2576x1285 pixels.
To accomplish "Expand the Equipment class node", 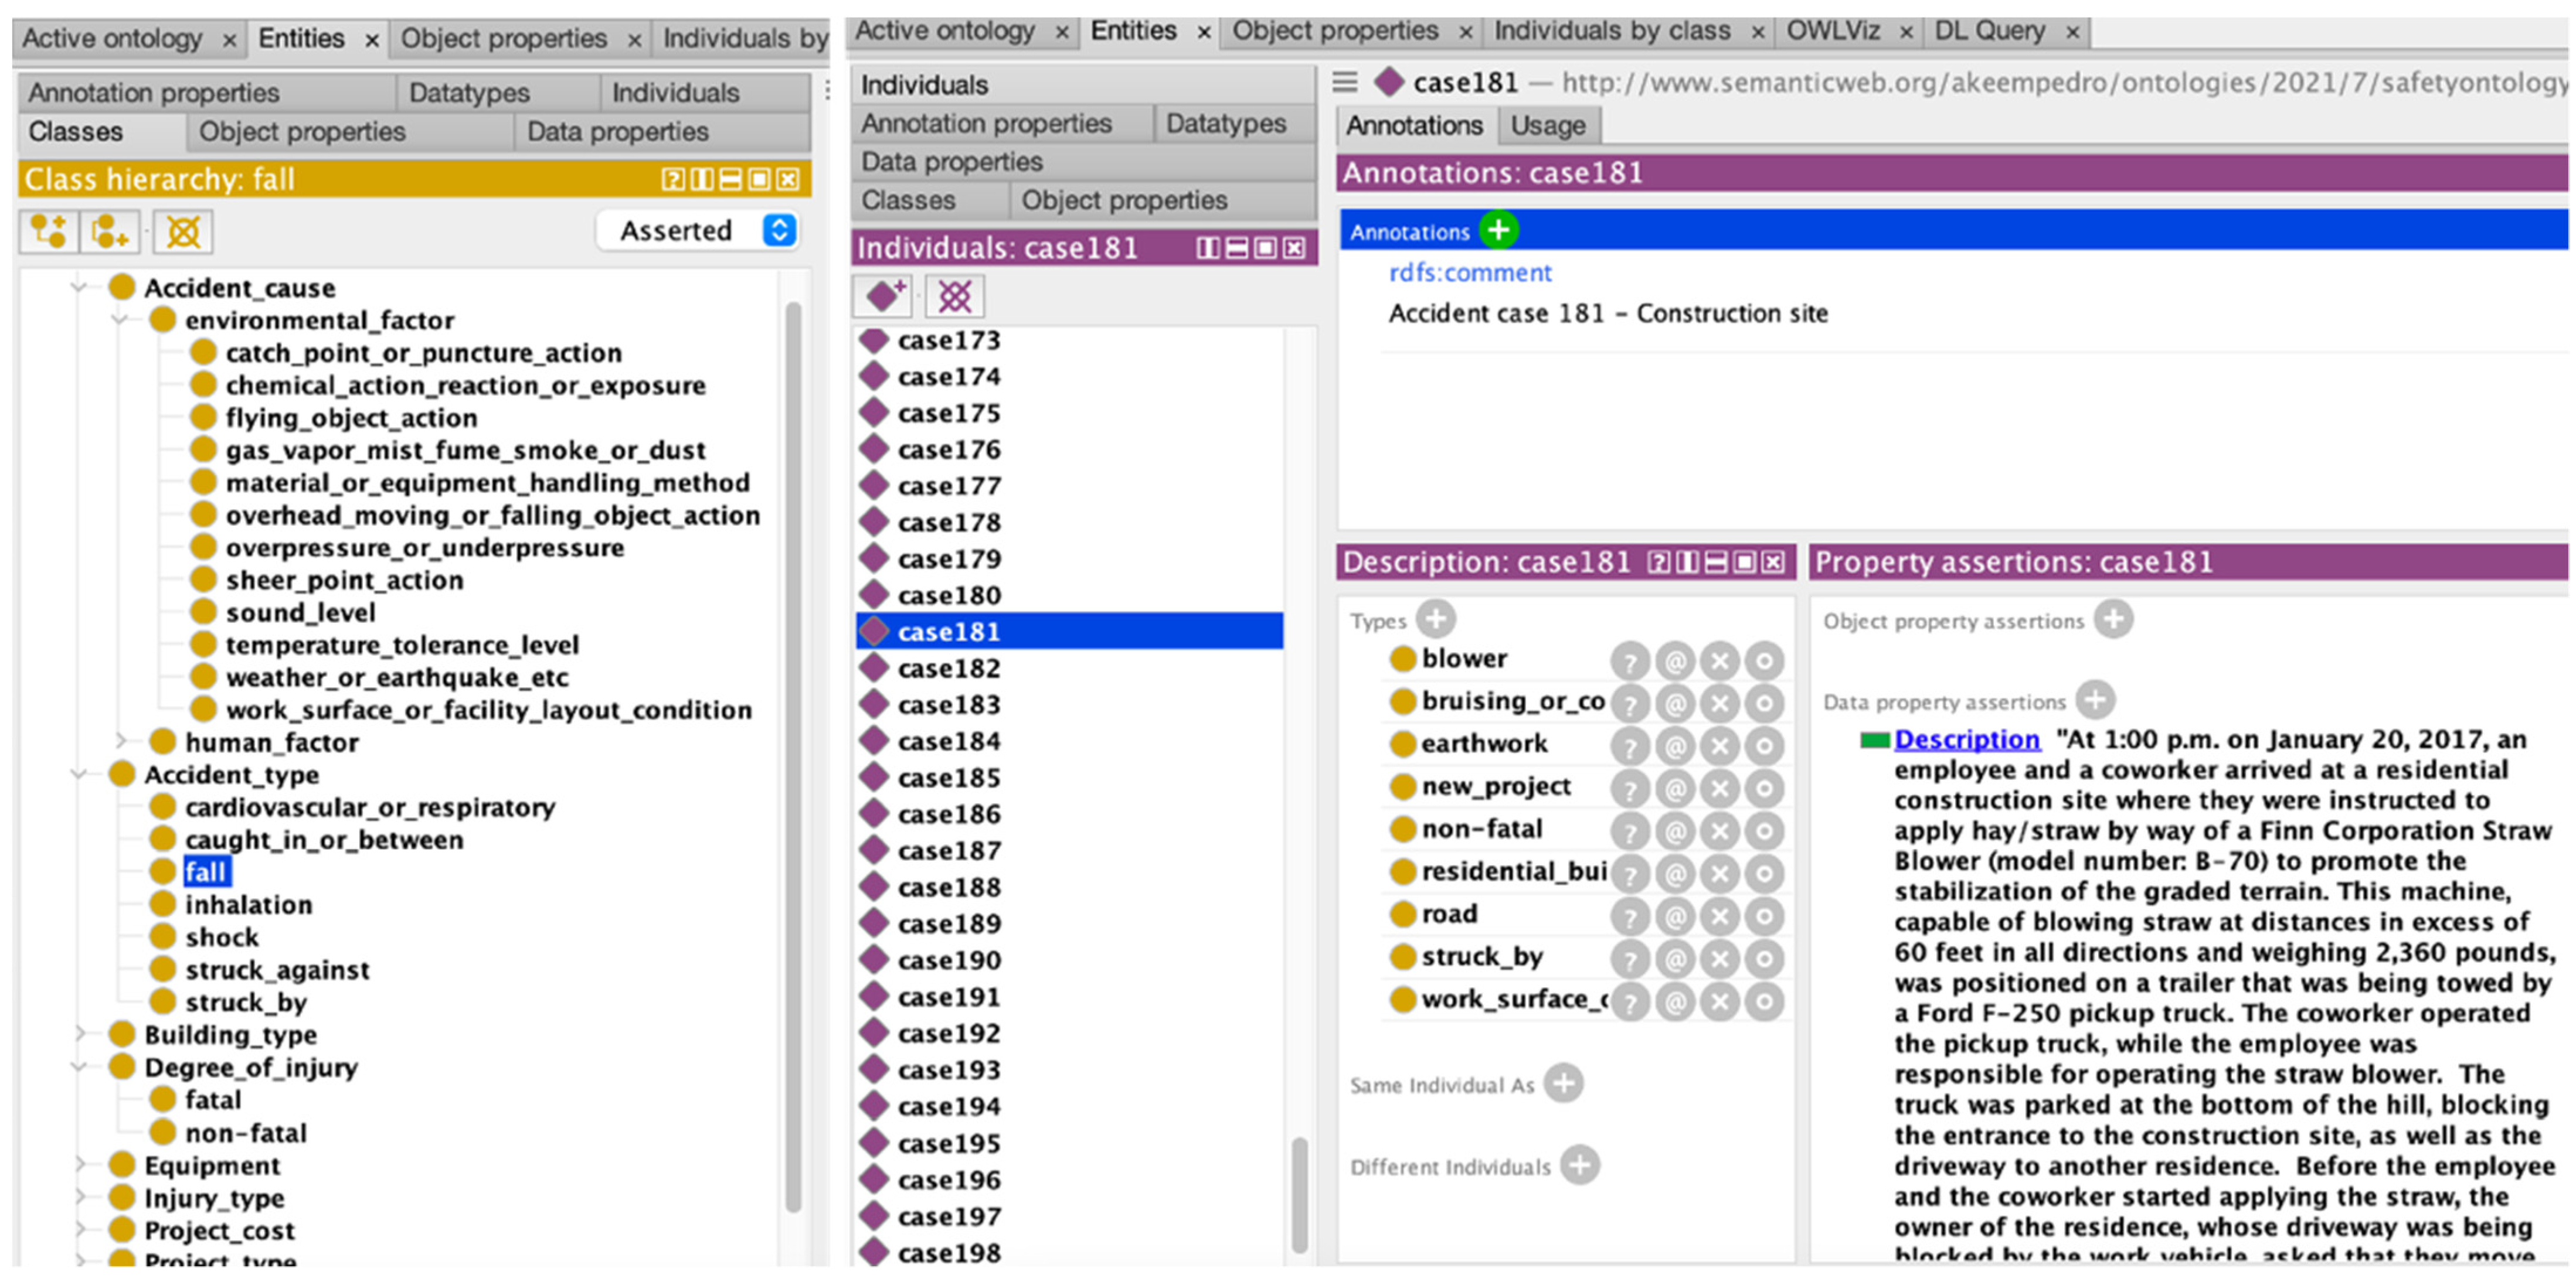I will point(79,1165).
